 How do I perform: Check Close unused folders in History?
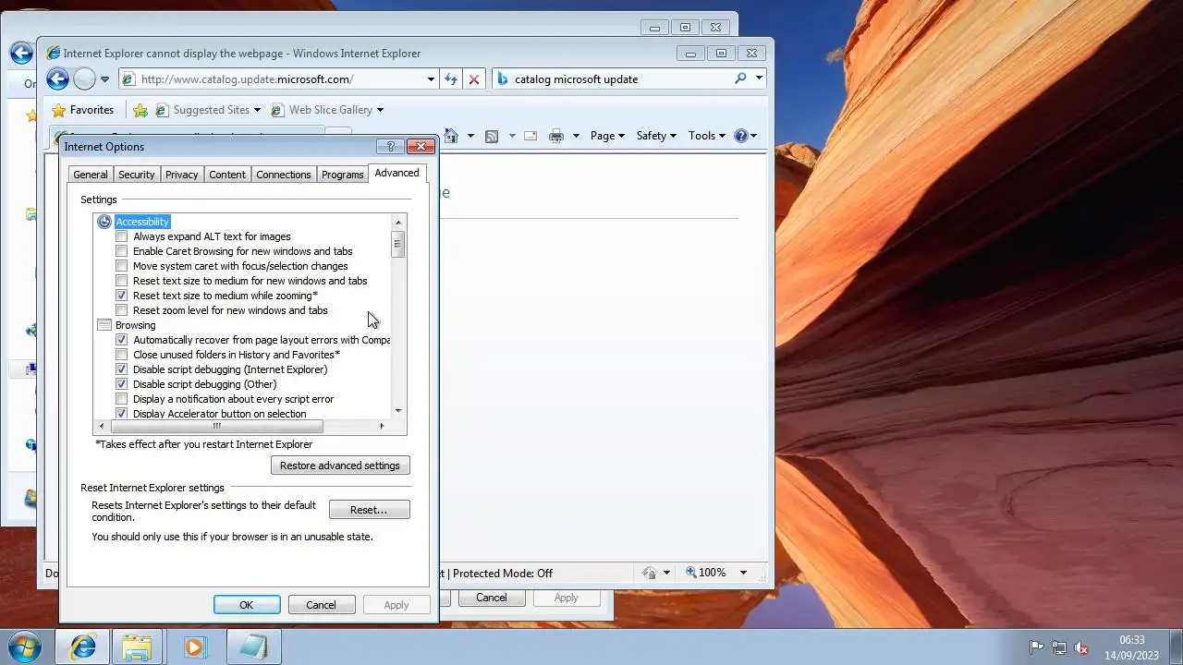121,355
